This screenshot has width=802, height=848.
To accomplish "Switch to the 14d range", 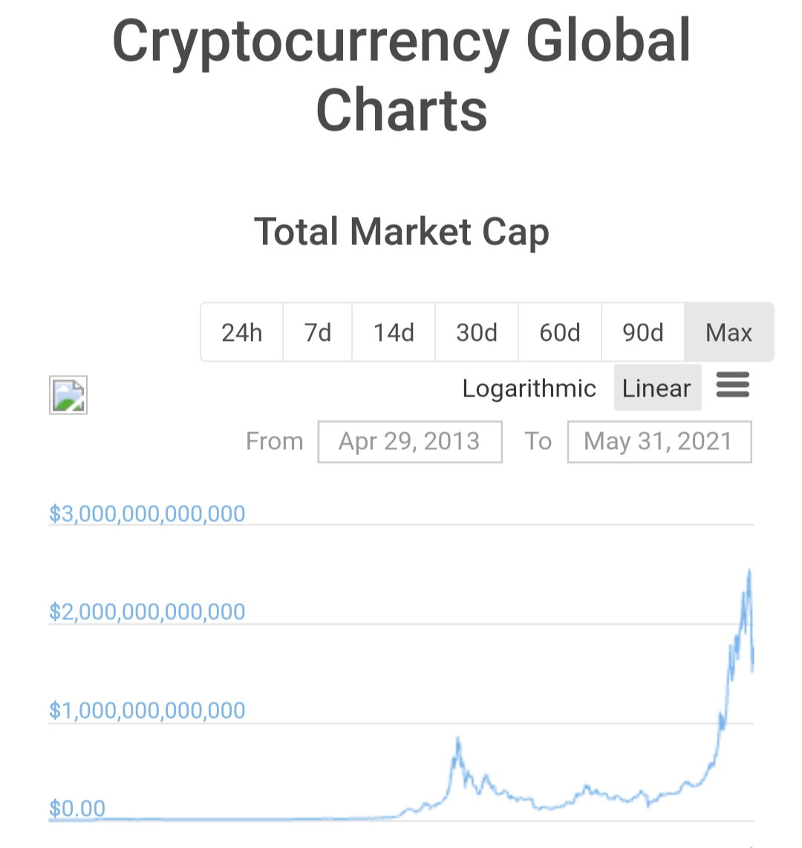I will [x=394, y=332].
